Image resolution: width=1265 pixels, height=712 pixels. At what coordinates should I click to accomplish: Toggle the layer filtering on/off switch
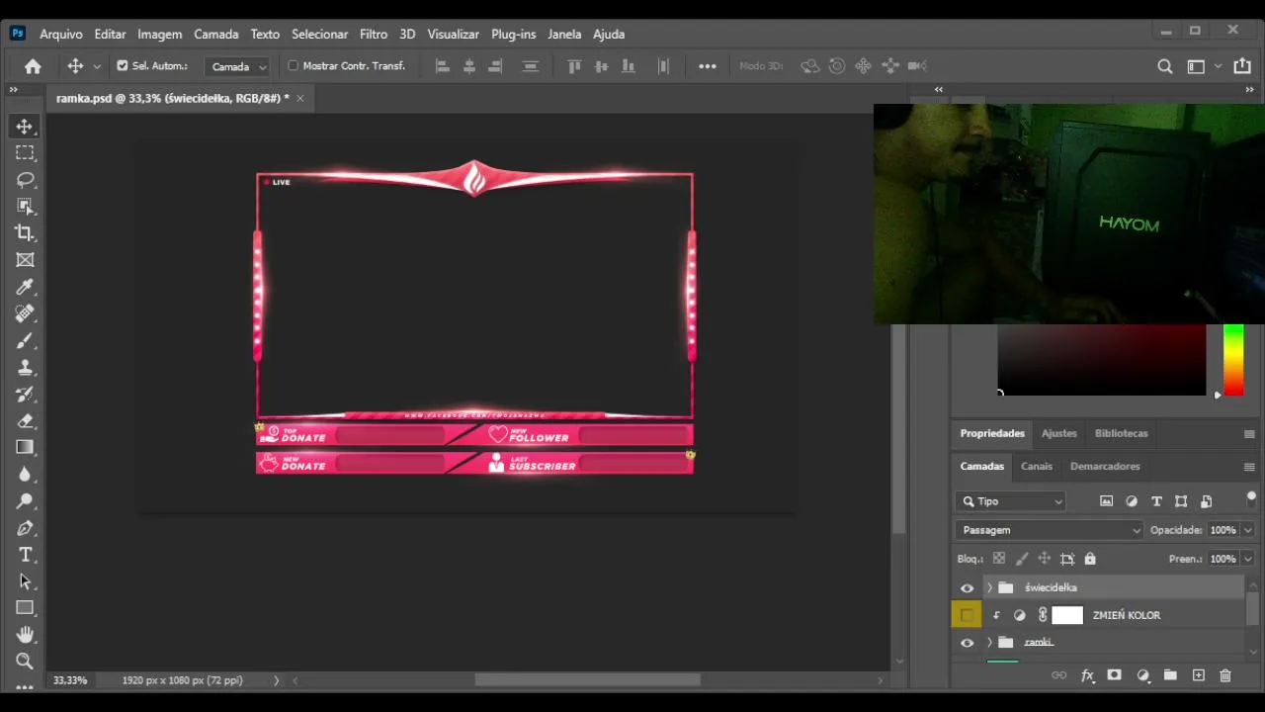click(1252, 498)
